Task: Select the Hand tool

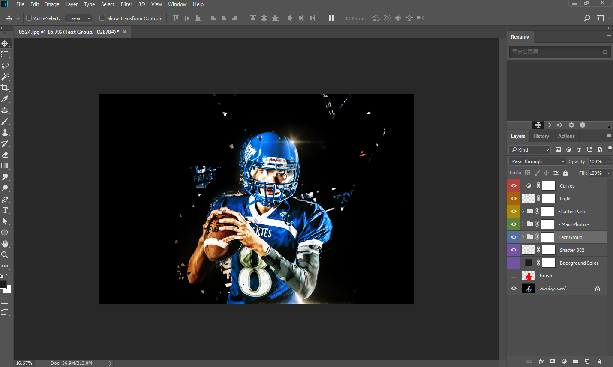Action: pos(5,244)
